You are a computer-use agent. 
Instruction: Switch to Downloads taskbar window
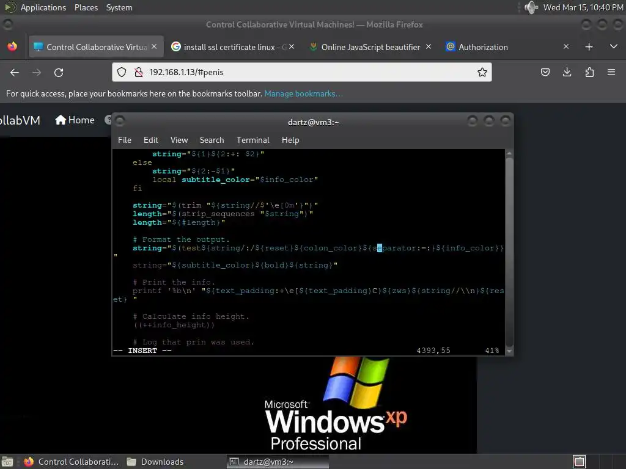155,462
